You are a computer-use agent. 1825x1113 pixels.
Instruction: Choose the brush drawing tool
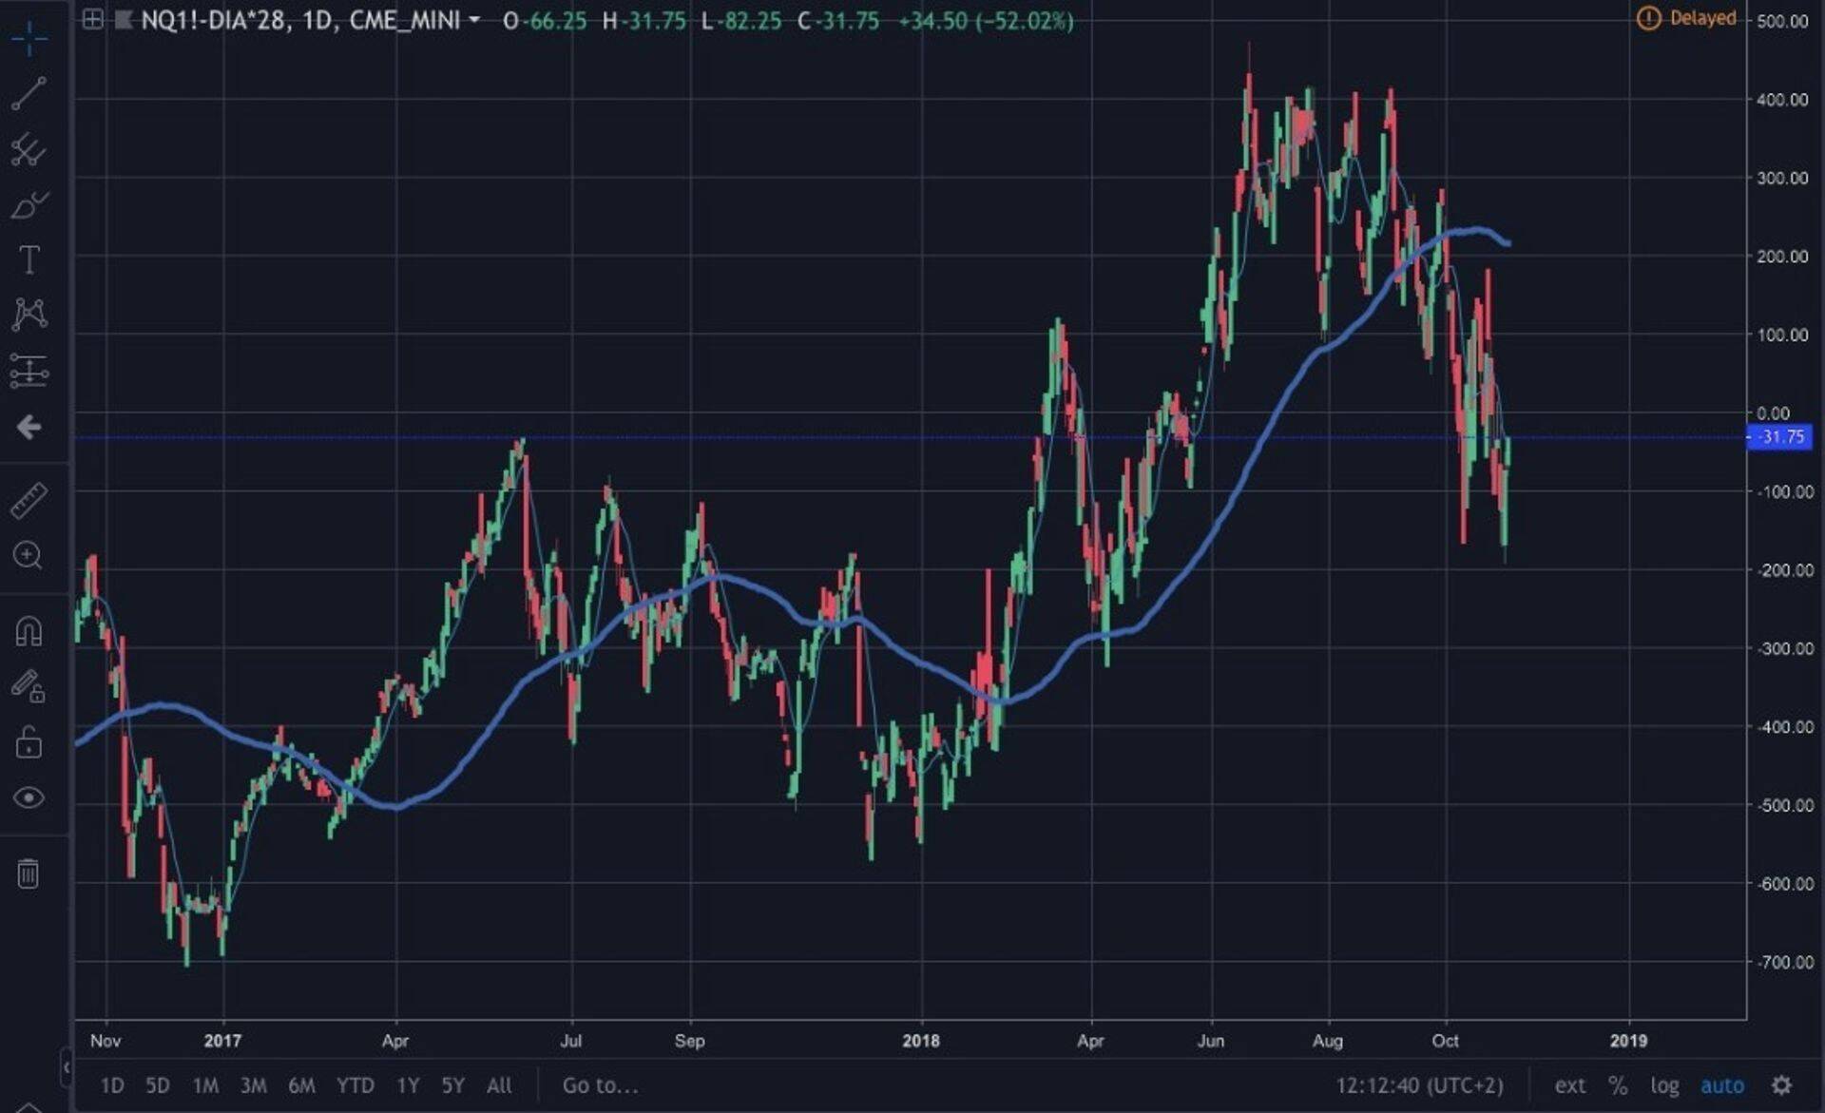[29, 204]
